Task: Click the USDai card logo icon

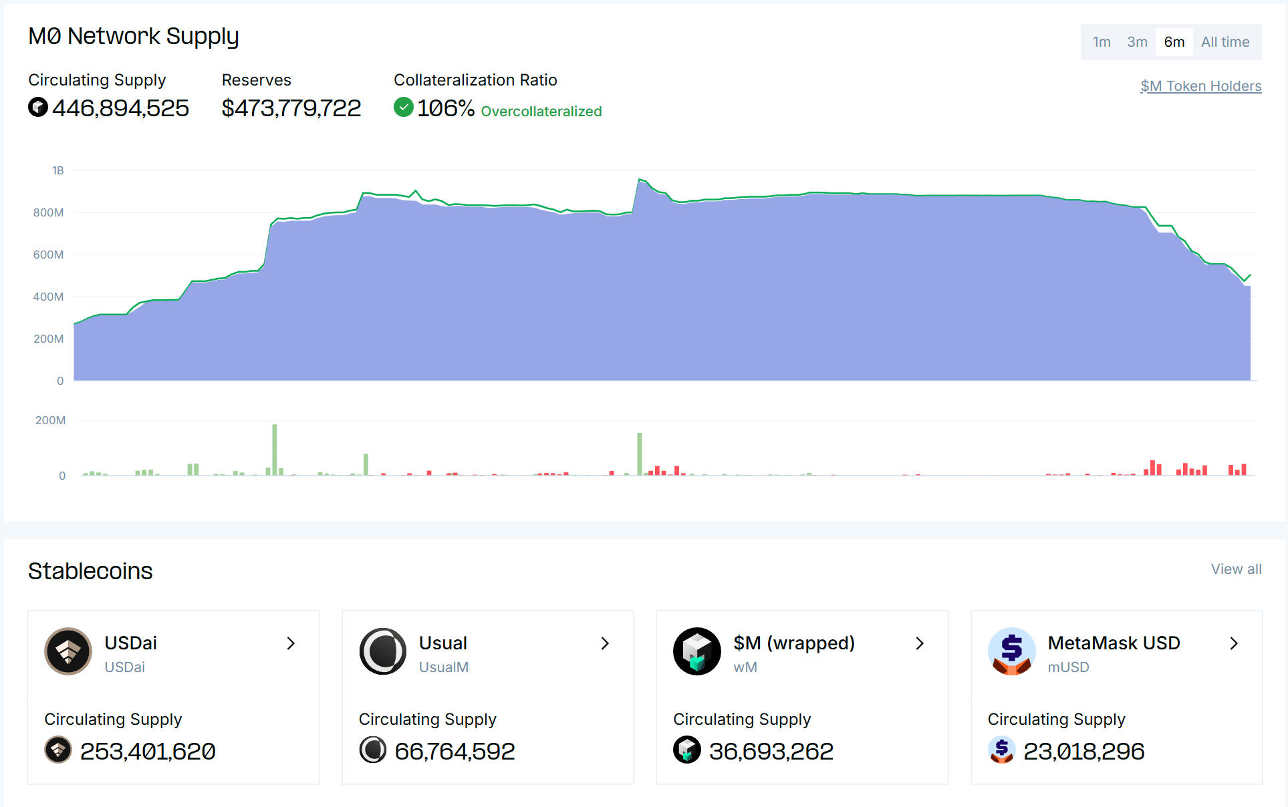Action: tap(68, 651)
